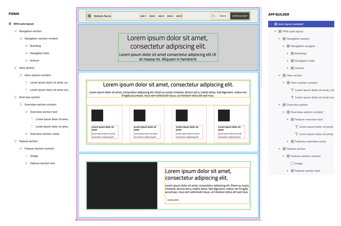Click the Image placeholder icon in App Builder tree
The height and width of the screenshot is (226, 341).
[x=292, y=163]
